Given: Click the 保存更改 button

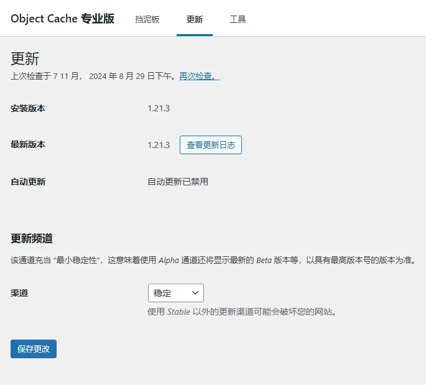Looking at the screenshot, I should click(x=34, y=349).
